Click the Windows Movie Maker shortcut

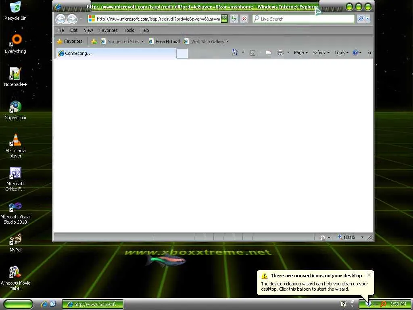(15, 279)
